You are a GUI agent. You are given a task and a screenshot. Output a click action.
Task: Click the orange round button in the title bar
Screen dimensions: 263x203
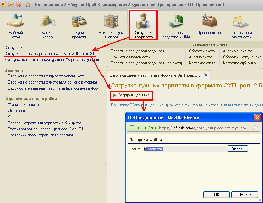point(18,4)
